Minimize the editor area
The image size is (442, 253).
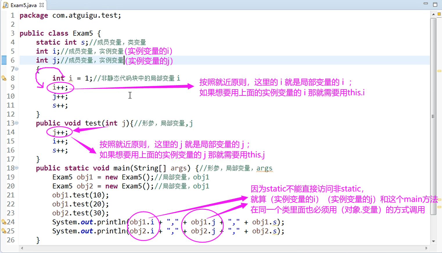[426, 4]
